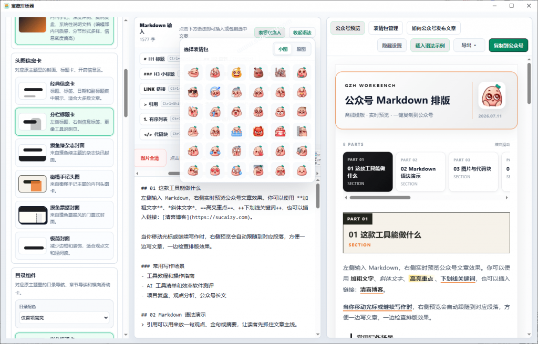Choose the 摸鱼绿杂志封面 style

(x=64, y=153)
